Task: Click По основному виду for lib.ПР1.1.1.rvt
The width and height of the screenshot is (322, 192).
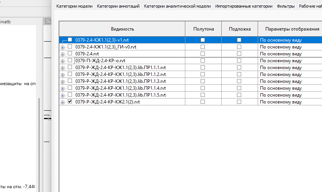Action: pyautogui.click(x=290, y=68)
